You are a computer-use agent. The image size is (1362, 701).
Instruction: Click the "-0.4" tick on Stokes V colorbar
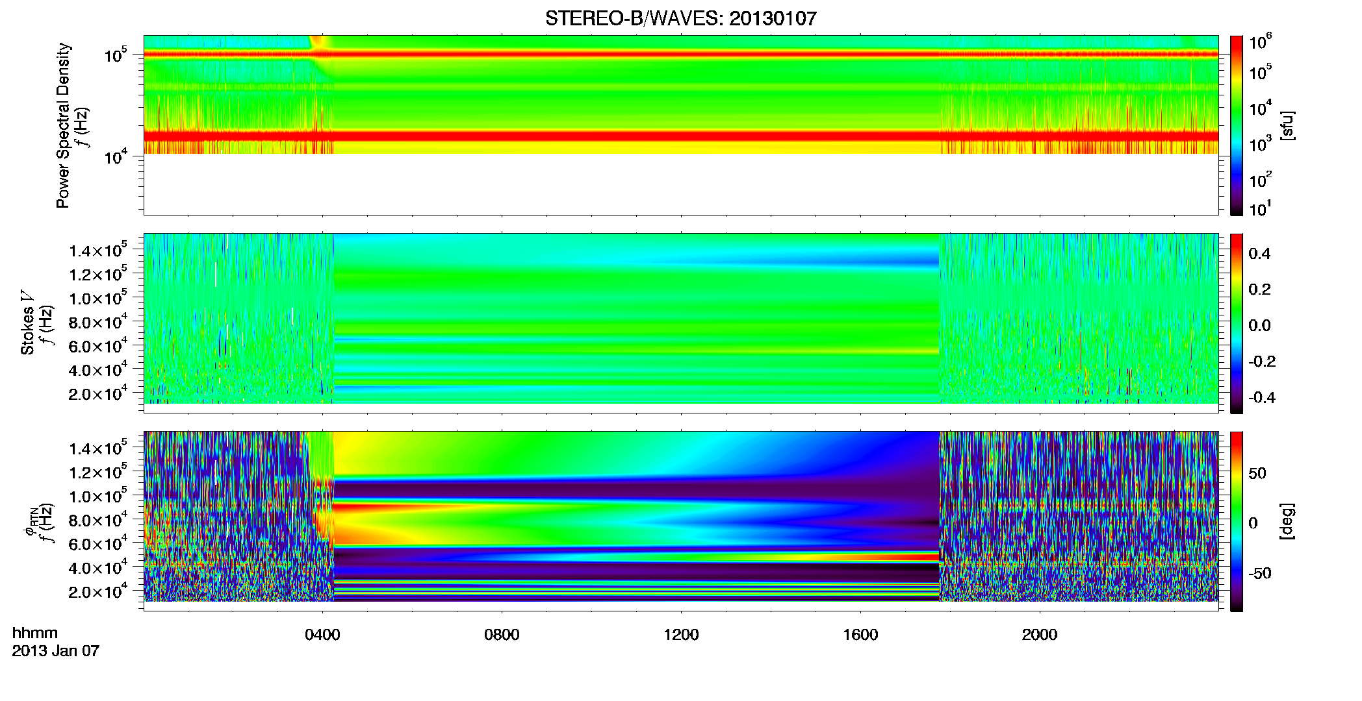tap(1262, 398)
